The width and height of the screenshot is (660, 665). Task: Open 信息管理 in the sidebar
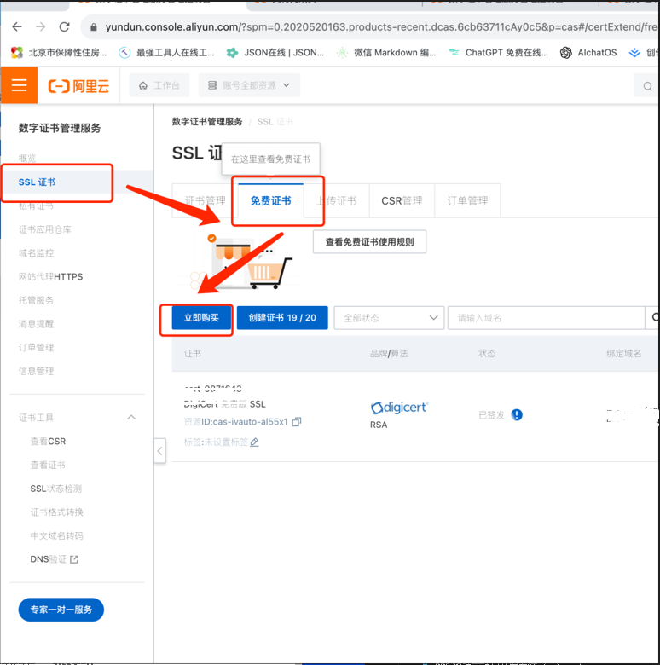click(x=36, y=371)
